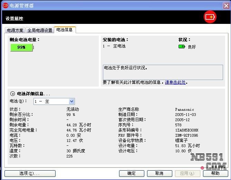Click the 99% remaining battery gauge
231x180 pixels.
tap(22, 47)
